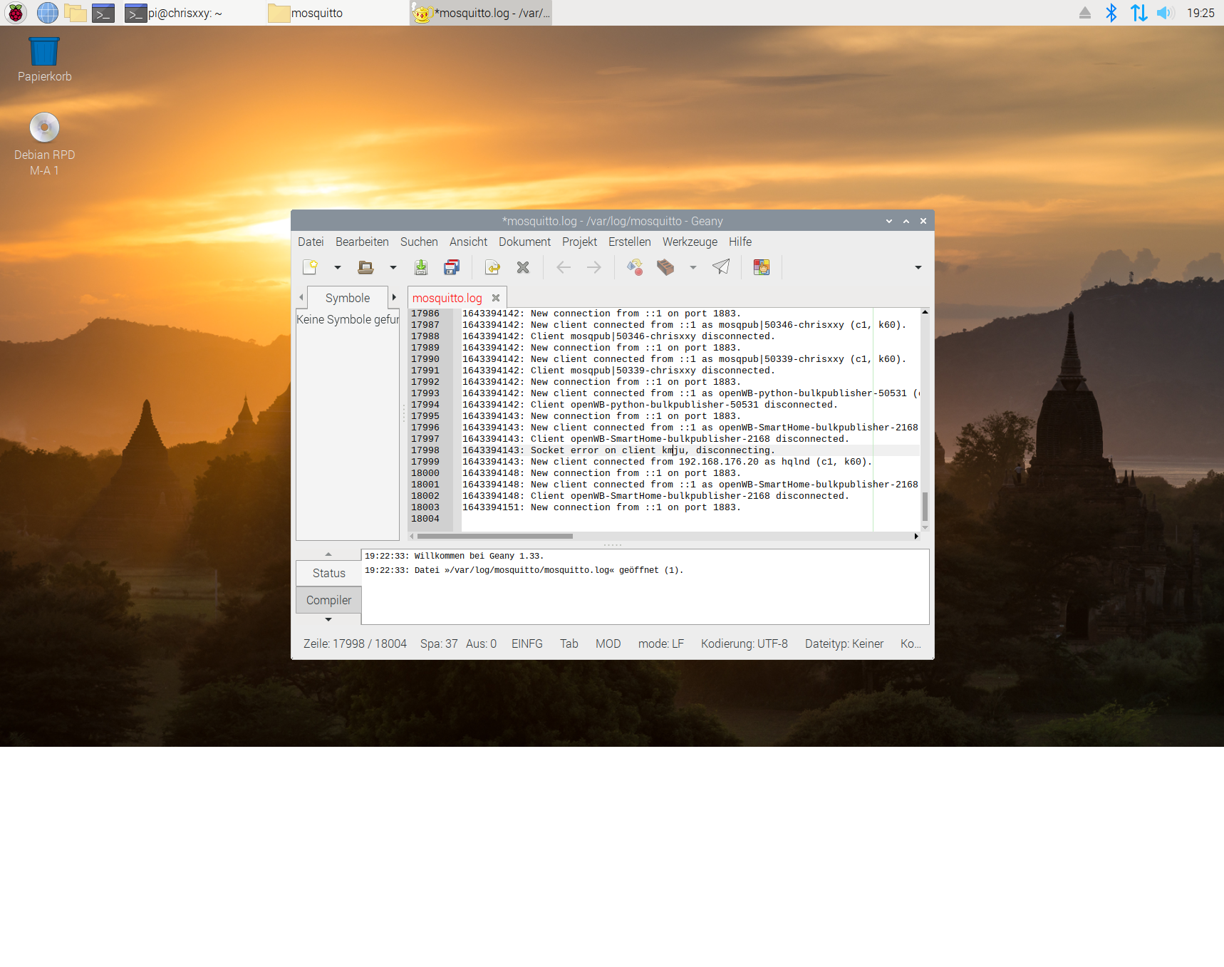Image resolution: width=1224 pixels, height=967 pixels.
Task: Save the current file with green arrow icon
Action: tap(421, 267)
